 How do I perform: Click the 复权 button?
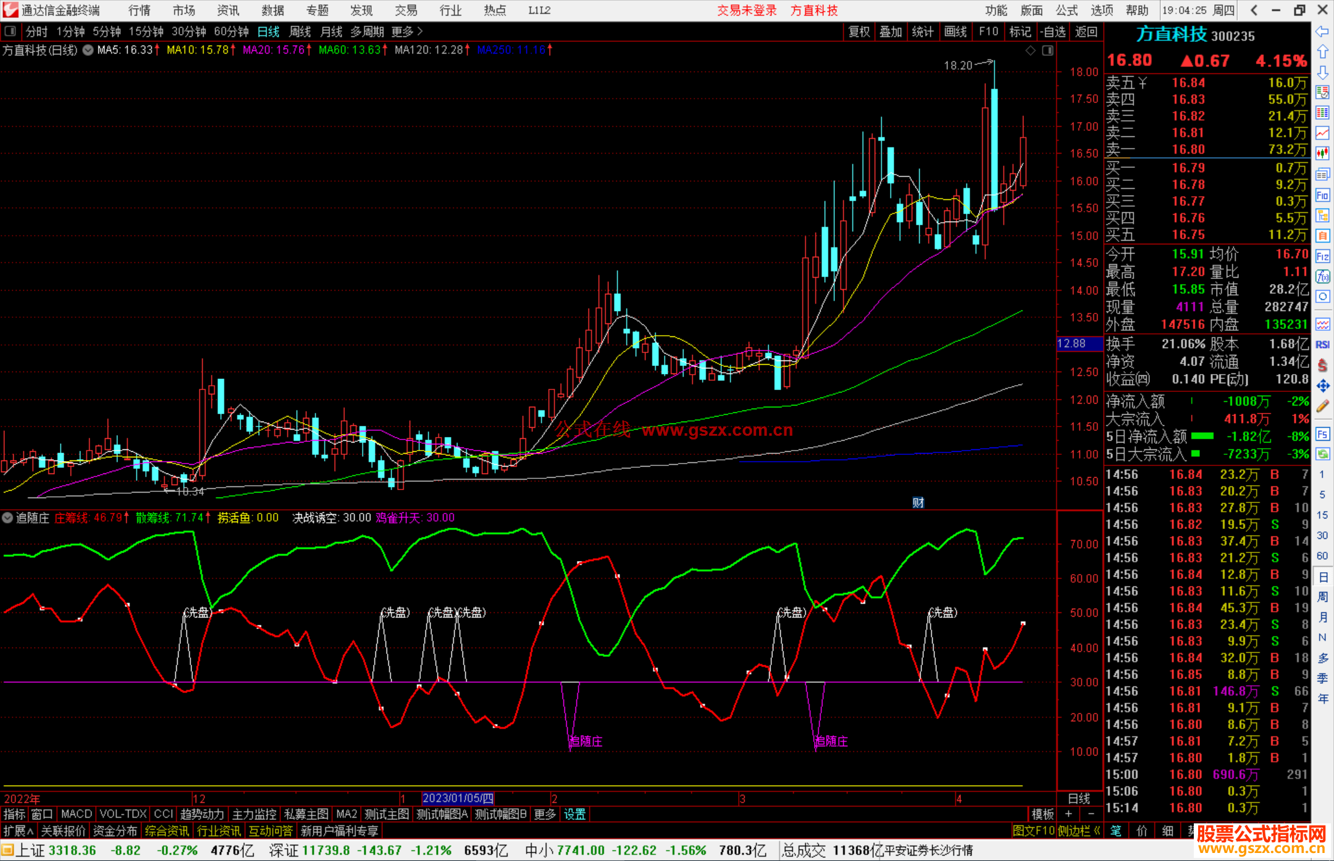coord(858,31)
